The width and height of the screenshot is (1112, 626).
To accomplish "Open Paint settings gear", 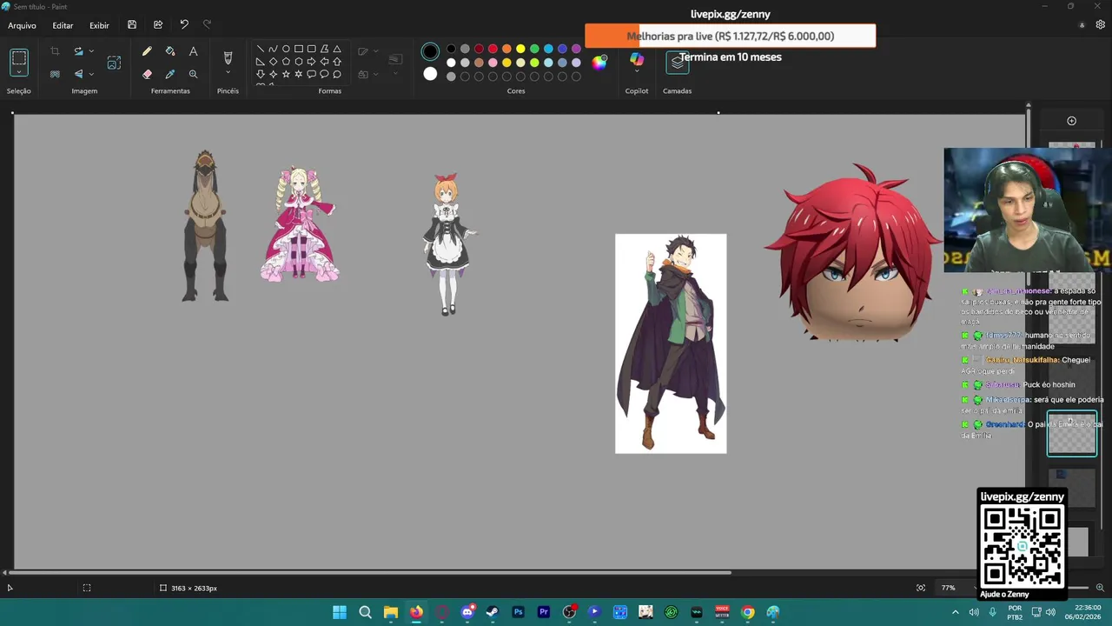I will coord(1100,25).
